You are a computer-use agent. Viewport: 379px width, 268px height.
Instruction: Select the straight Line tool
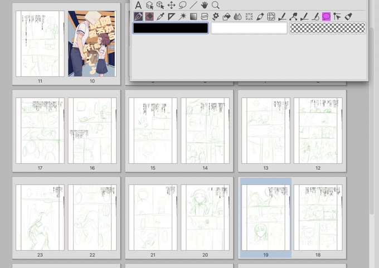point(193,5)
